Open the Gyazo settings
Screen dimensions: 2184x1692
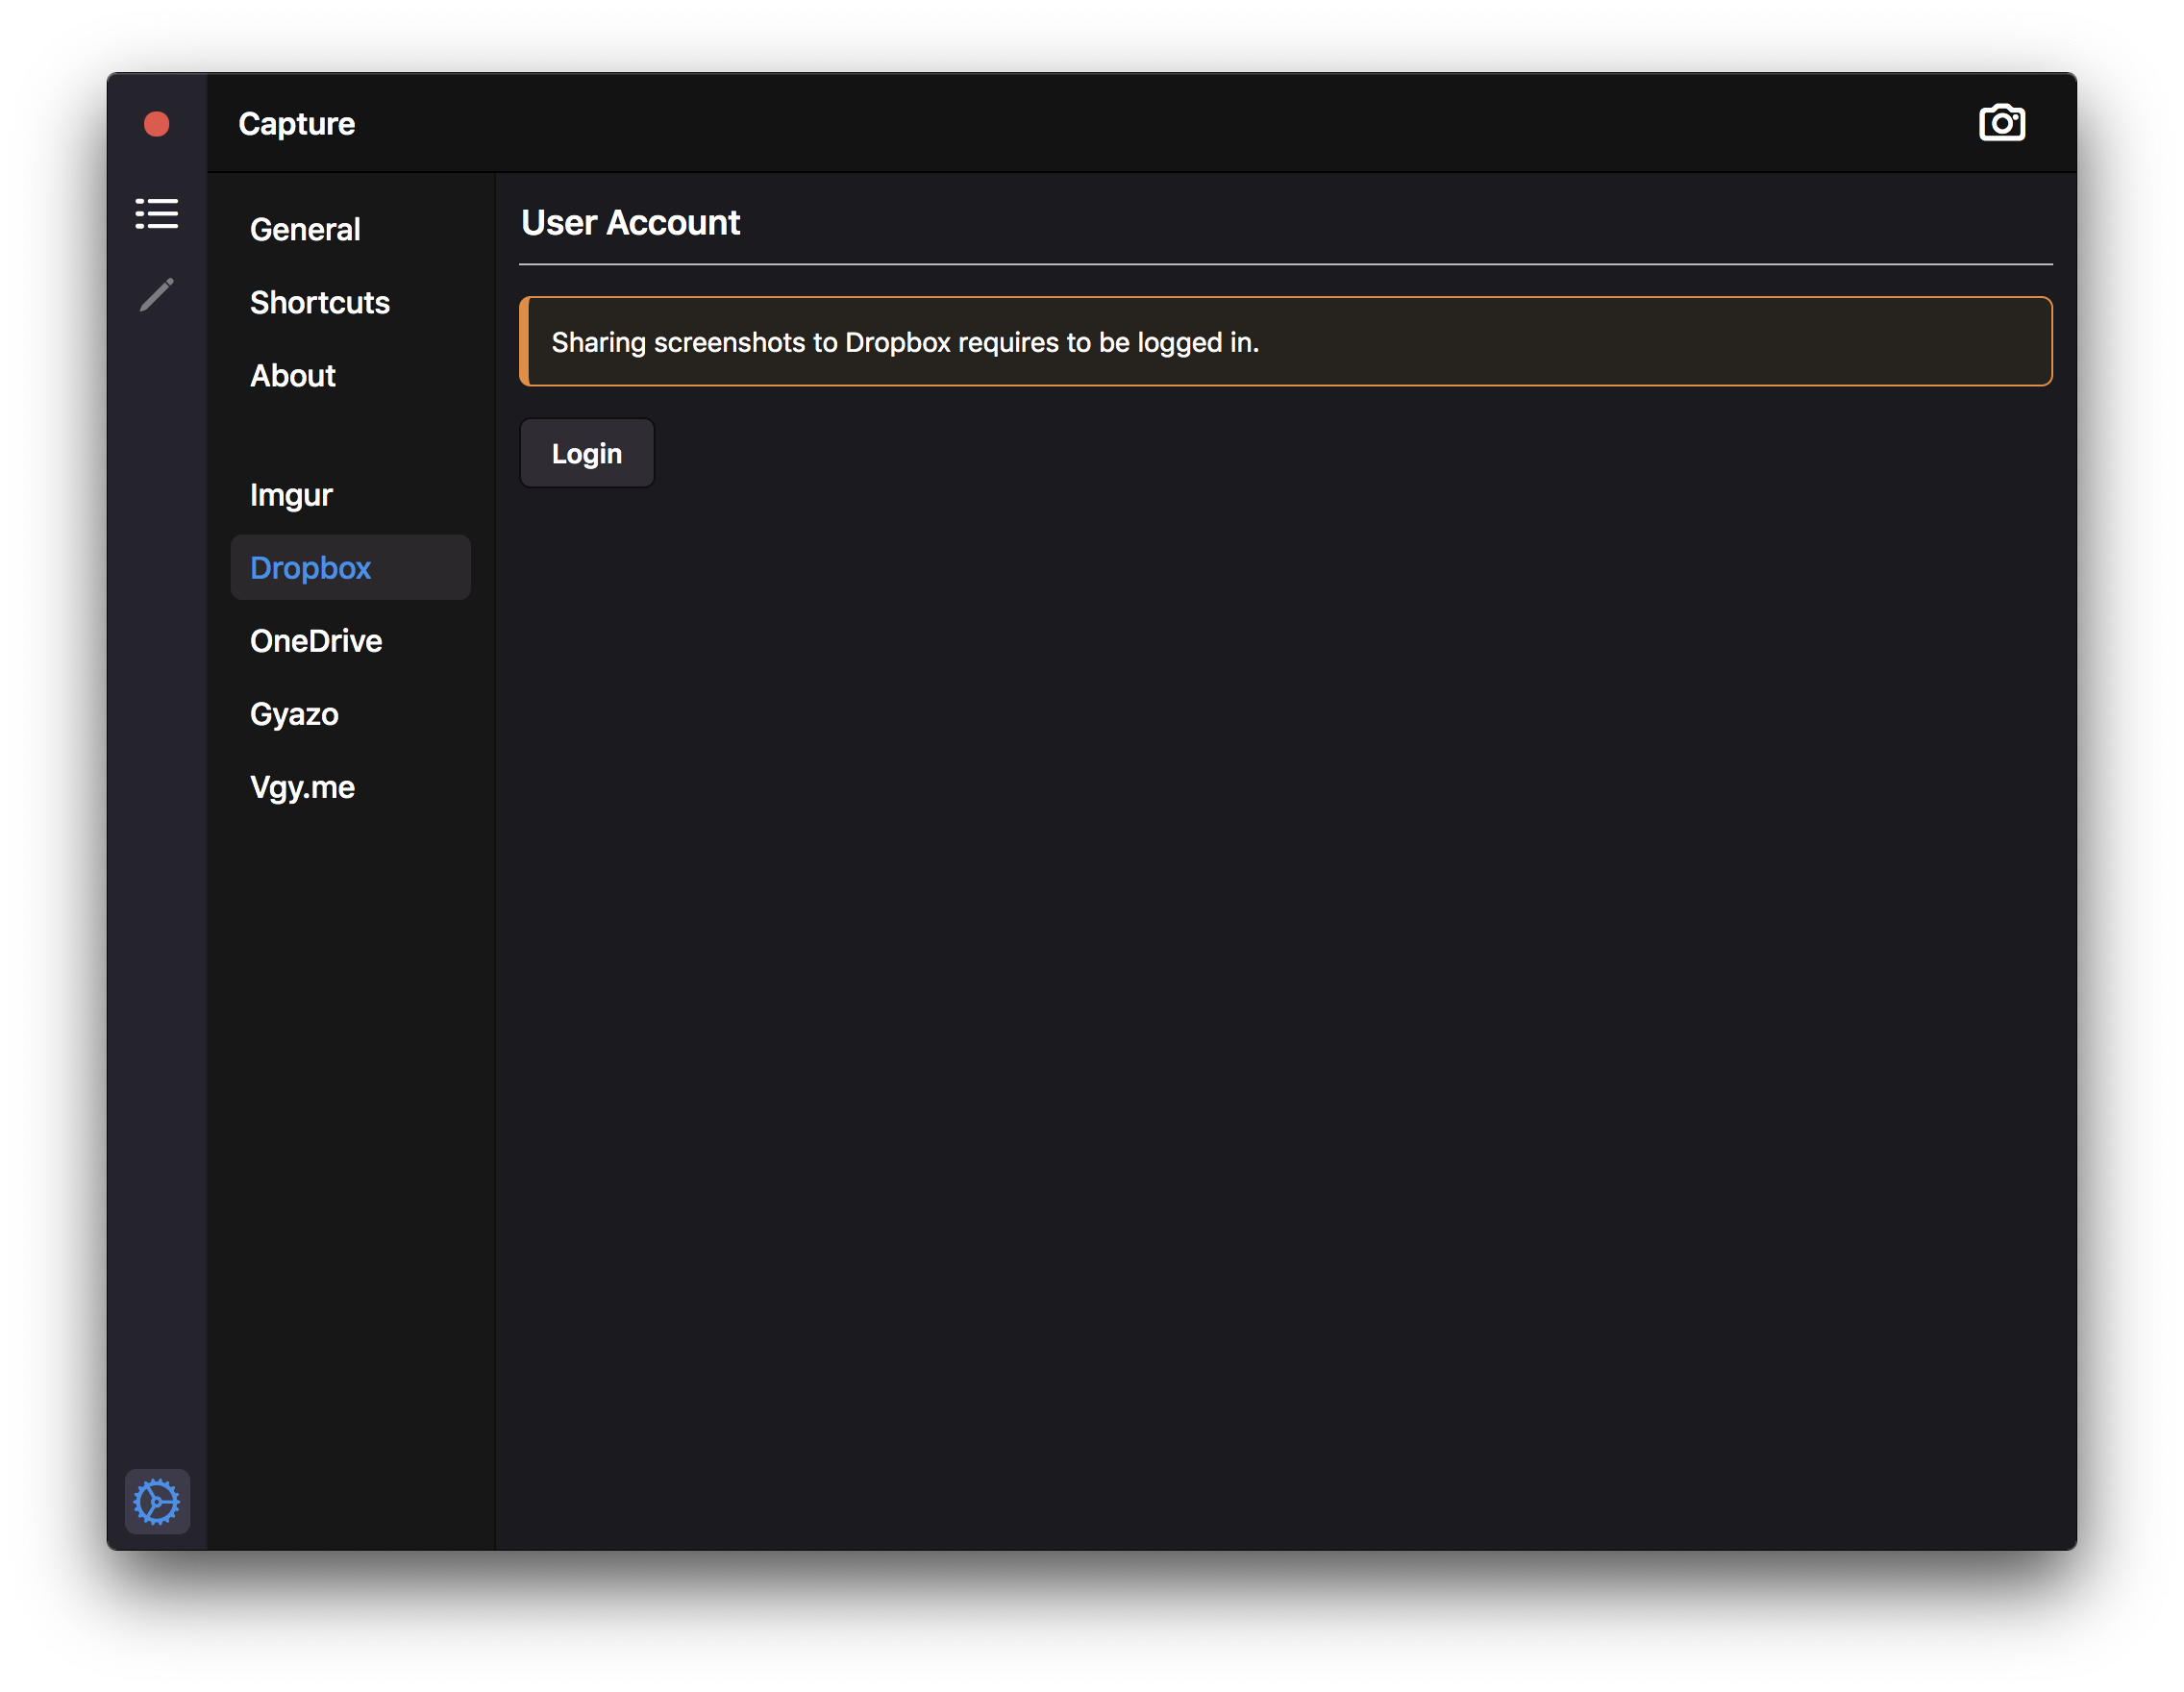click(x=294, y=714)
